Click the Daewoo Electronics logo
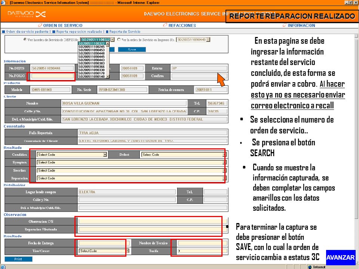359x269 pixels. [x=27, y=14]
